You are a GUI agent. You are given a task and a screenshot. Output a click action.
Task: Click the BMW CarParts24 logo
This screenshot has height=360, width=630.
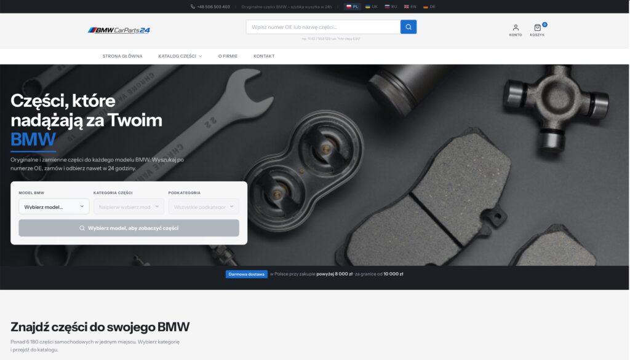click(x=119, y=30)
